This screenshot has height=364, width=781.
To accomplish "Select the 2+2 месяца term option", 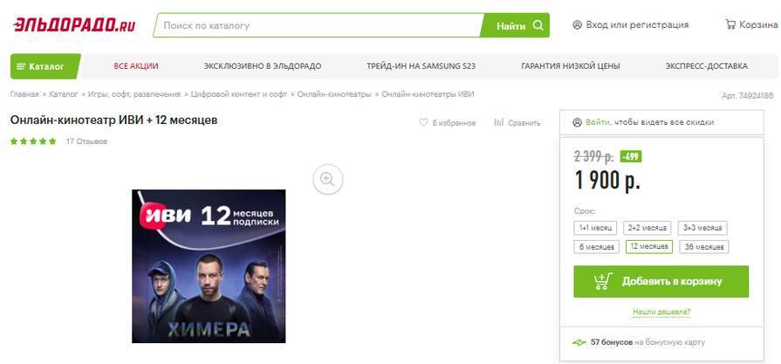I will (647, 228).
